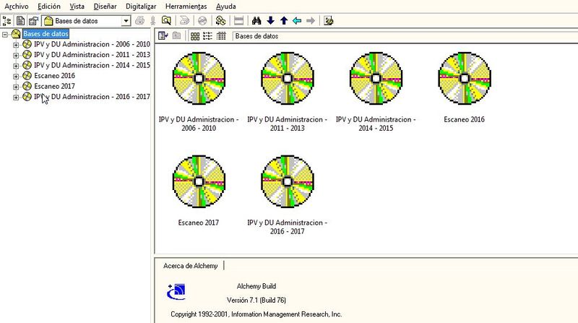
Task: Expand IPV y DU Administracion 2011 - 2013 node
Action: coord(15,56)
